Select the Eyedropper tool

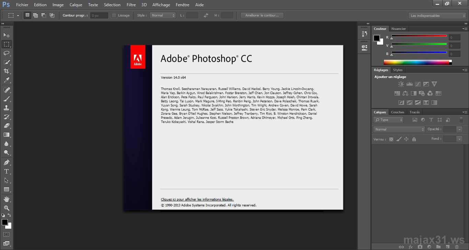click(x=7, y=80)
